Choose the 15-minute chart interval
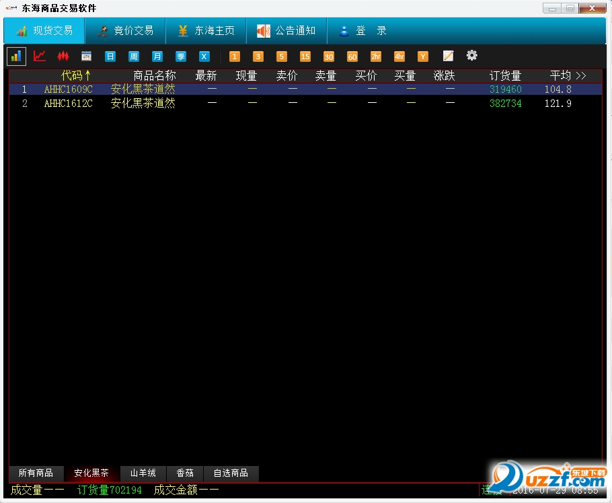 pyautogui.click(x=305, y=56)
